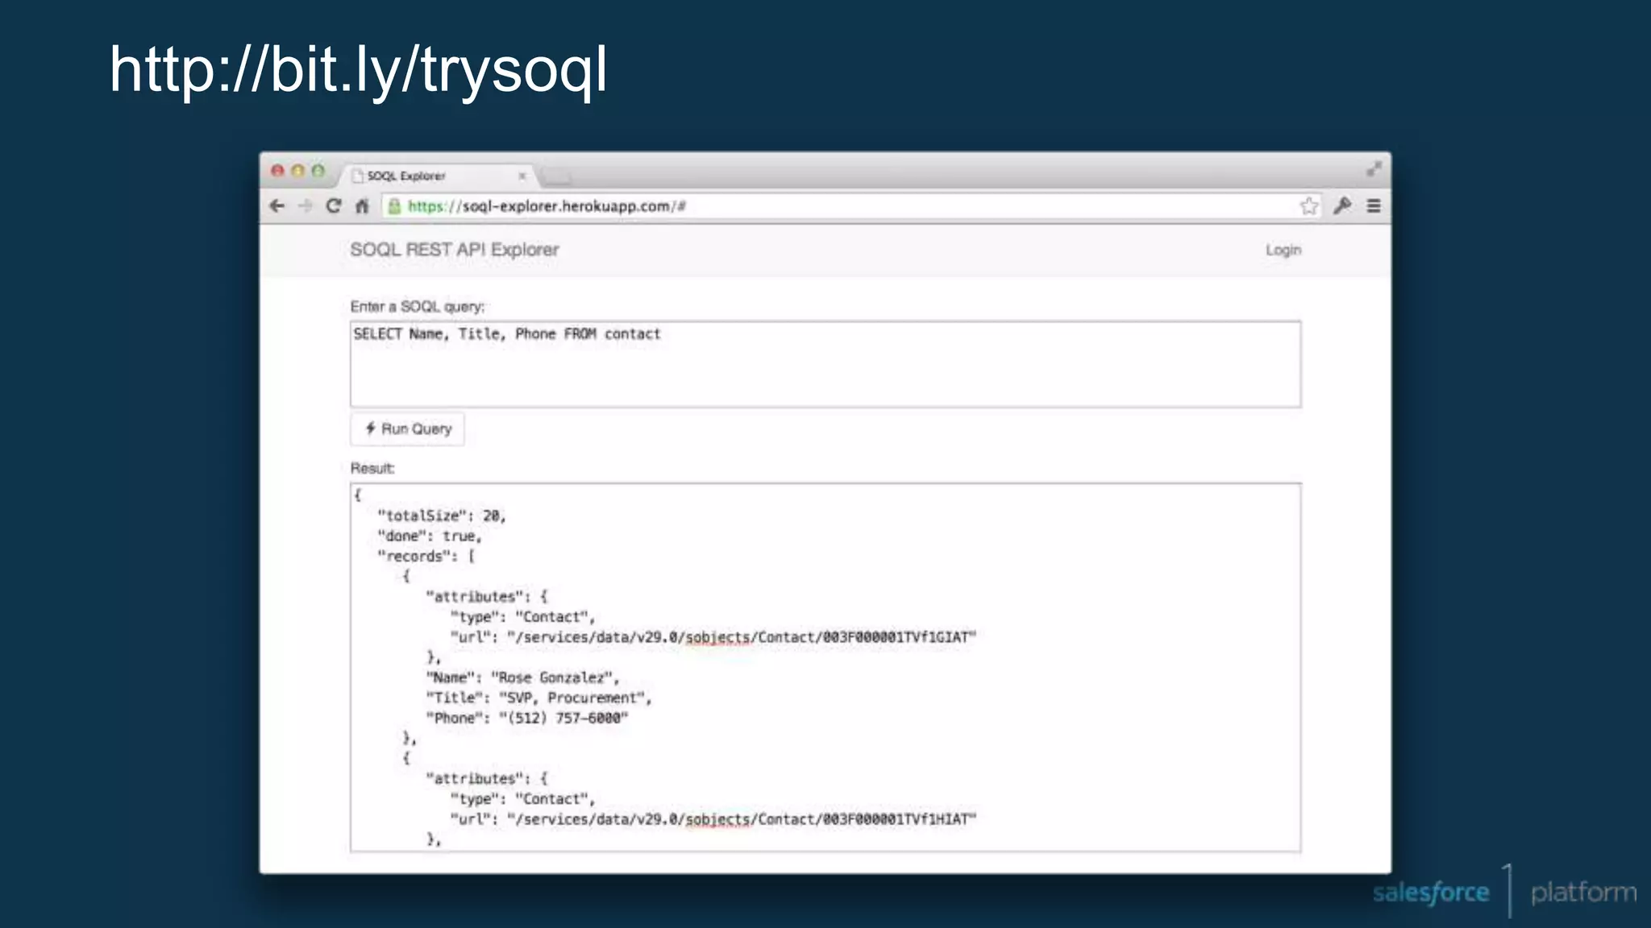The height and width of the screenshot is (928, 1651).
Task: Open the browser hamburger menu
Action: (1374, 206)
